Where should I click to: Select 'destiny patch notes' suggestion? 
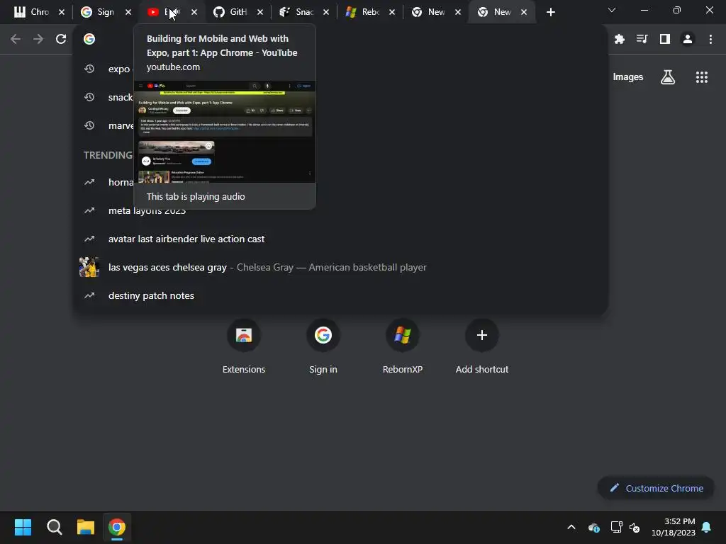click(x=340, y=295)
